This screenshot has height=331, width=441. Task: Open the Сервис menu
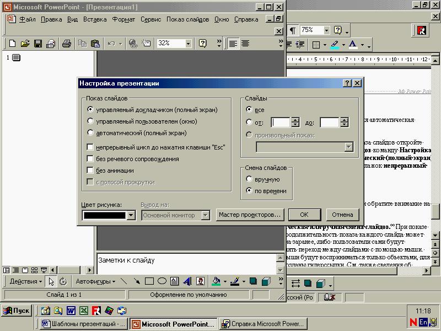click(x=150, y=19)
